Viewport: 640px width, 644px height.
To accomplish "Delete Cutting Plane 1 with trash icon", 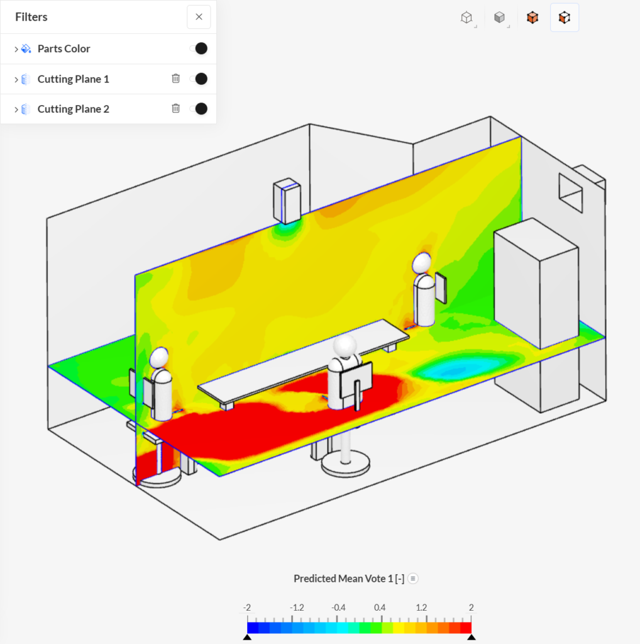I will pos(175,79).
